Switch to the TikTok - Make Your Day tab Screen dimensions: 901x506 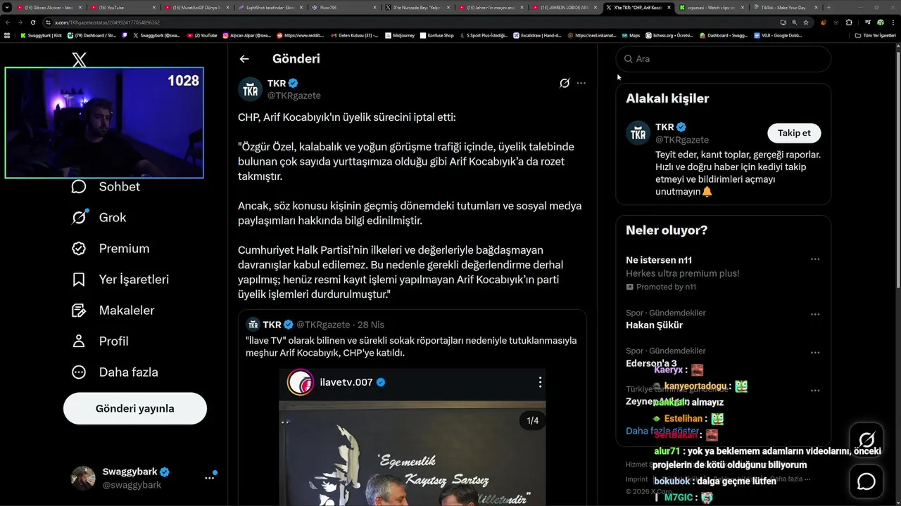(783, 8)
